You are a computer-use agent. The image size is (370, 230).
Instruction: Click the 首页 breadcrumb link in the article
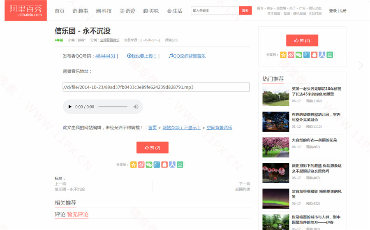[x=153, y=128]
